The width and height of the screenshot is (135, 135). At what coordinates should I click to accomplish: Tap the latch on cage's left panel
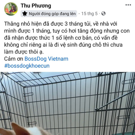coord(28,94)
